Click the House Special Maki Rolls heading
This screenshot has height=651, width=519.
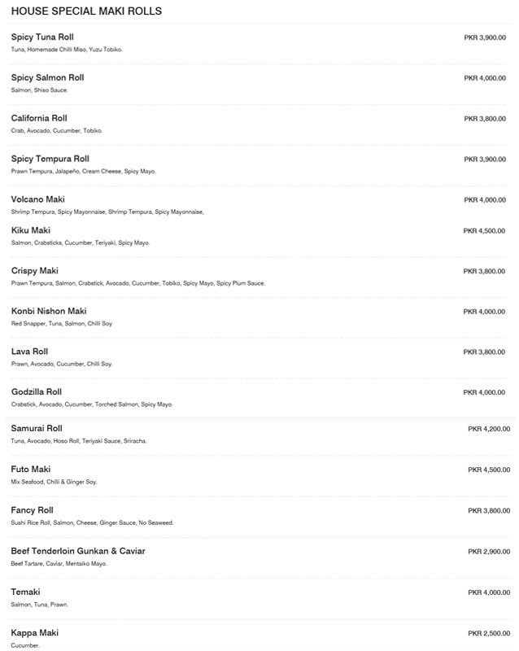tap(86, 11)
